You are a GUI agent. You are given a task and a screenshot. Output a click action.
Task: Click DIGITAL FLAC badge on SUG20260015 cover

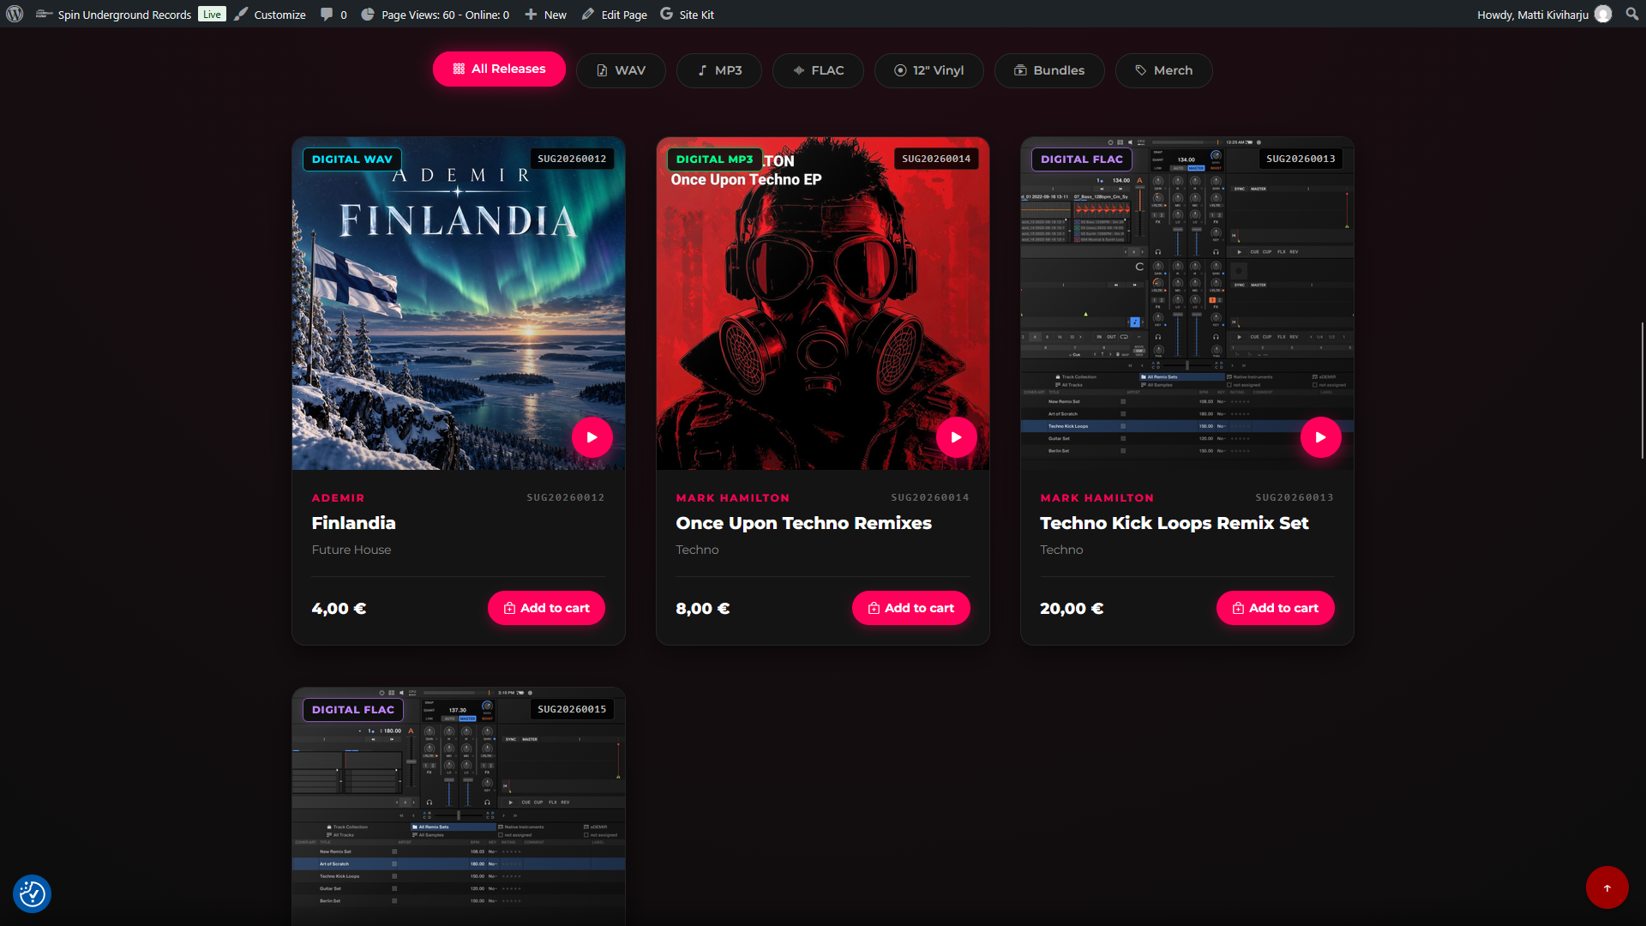pos(352,709)
